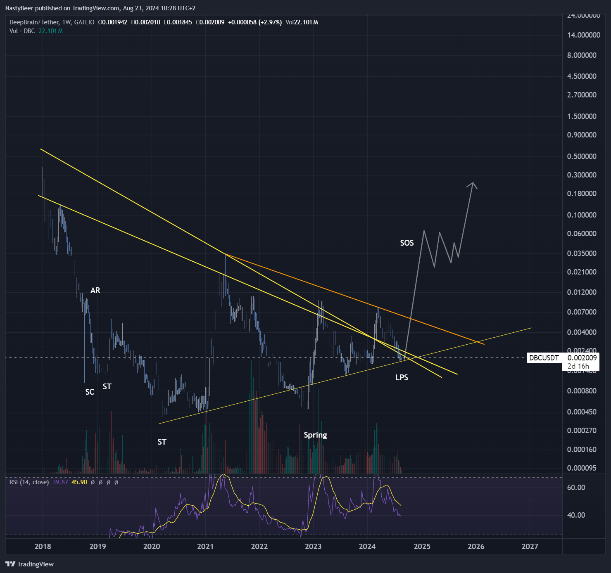Select the SC annotation label
This screenshot has height=573, width=611.
tap(90, 392)
